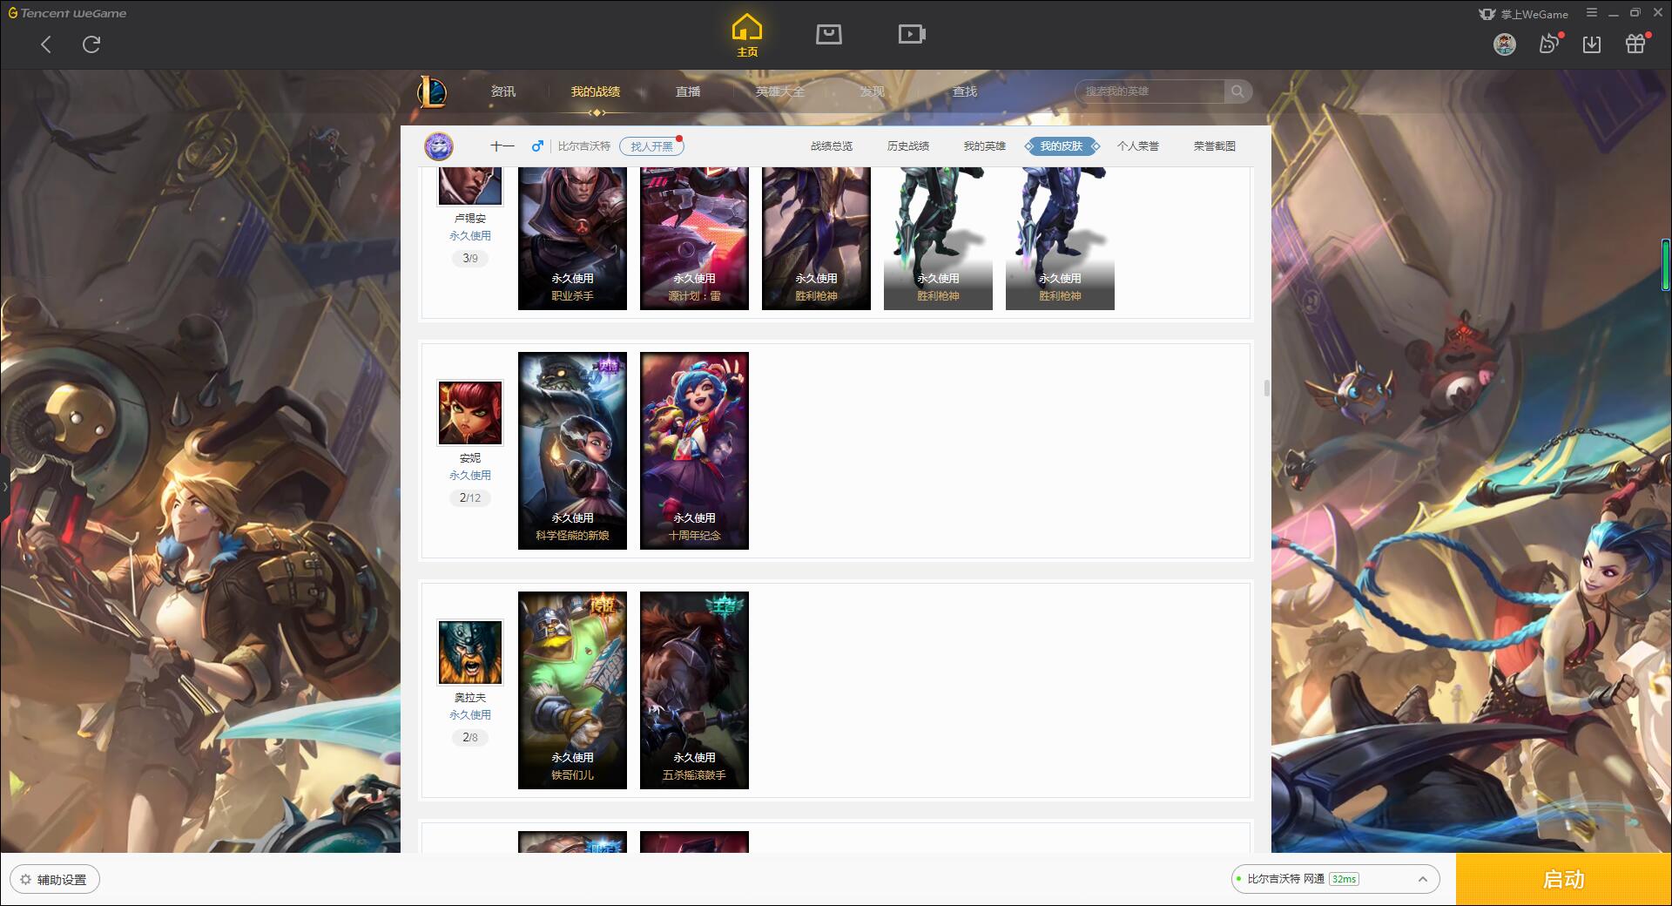Image resolution: width=1672 pixels, height=906 pixels.
Task: Open the 辅助设置 settings button
Action: pos(54,880)
